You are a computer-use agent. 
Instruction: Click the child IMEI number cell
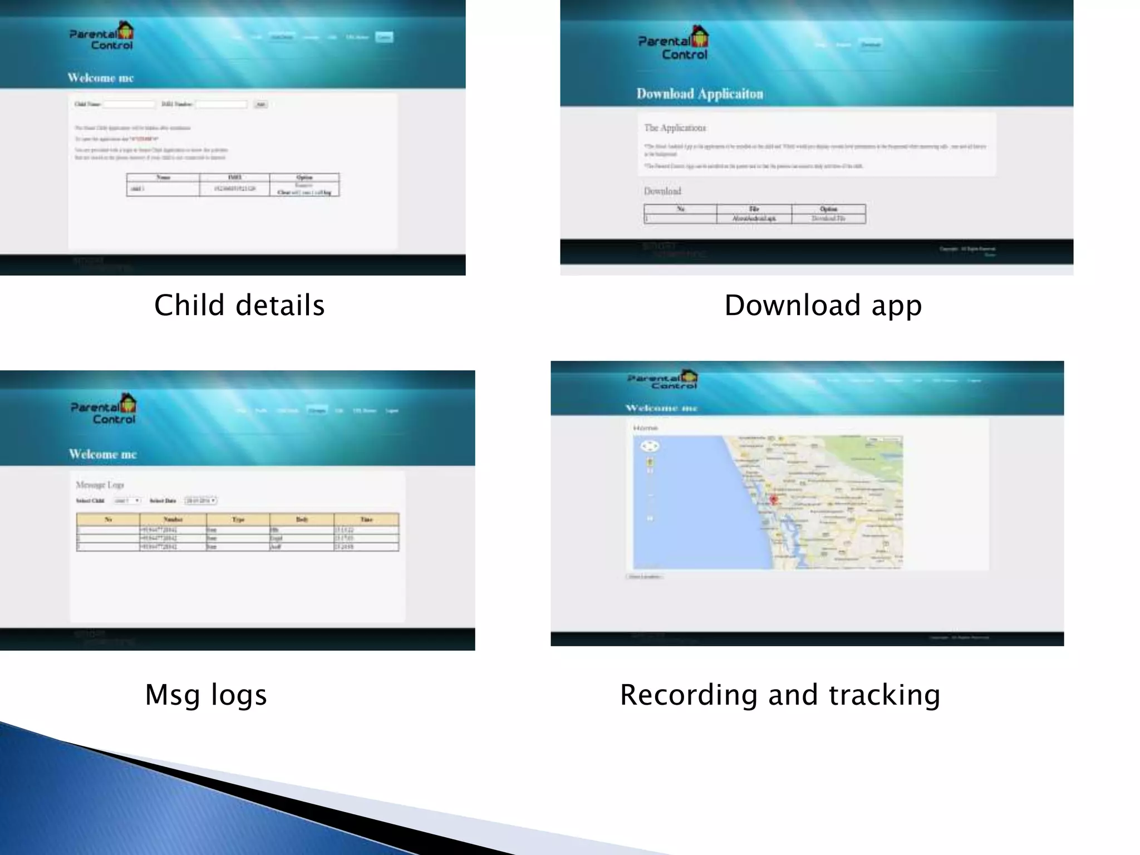(x=234, y=189)
